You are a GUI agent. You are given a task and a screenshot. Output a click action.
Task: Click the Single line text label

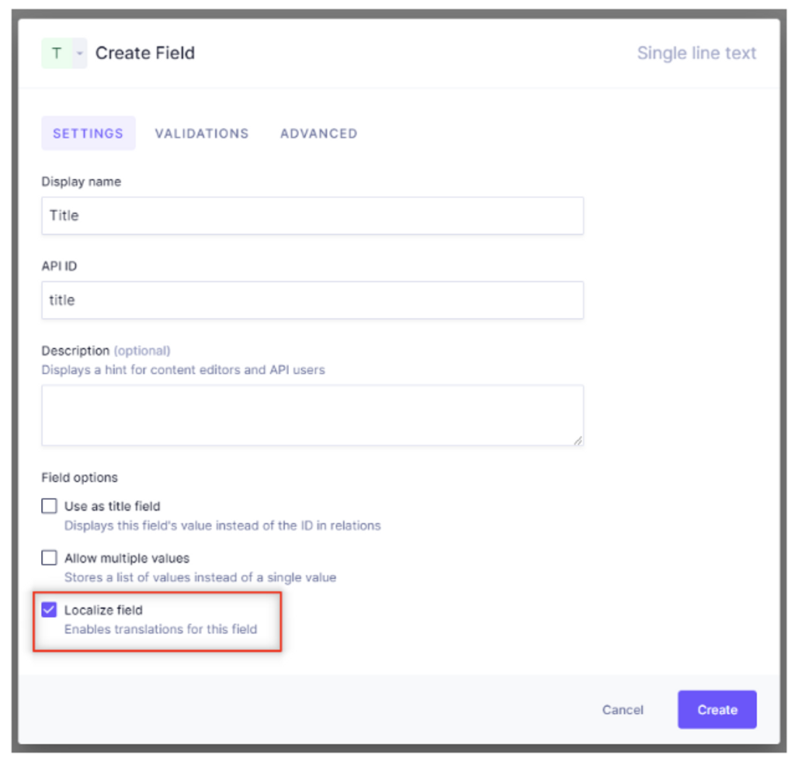[696, 54]
